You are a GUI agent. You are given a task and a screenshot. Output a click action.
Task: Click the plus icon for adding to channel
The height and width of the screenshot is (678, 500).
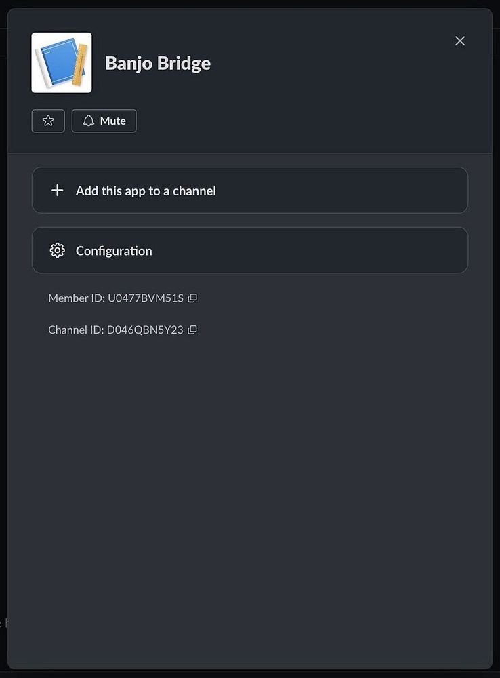pyautogui.click(x=58, y=191)
